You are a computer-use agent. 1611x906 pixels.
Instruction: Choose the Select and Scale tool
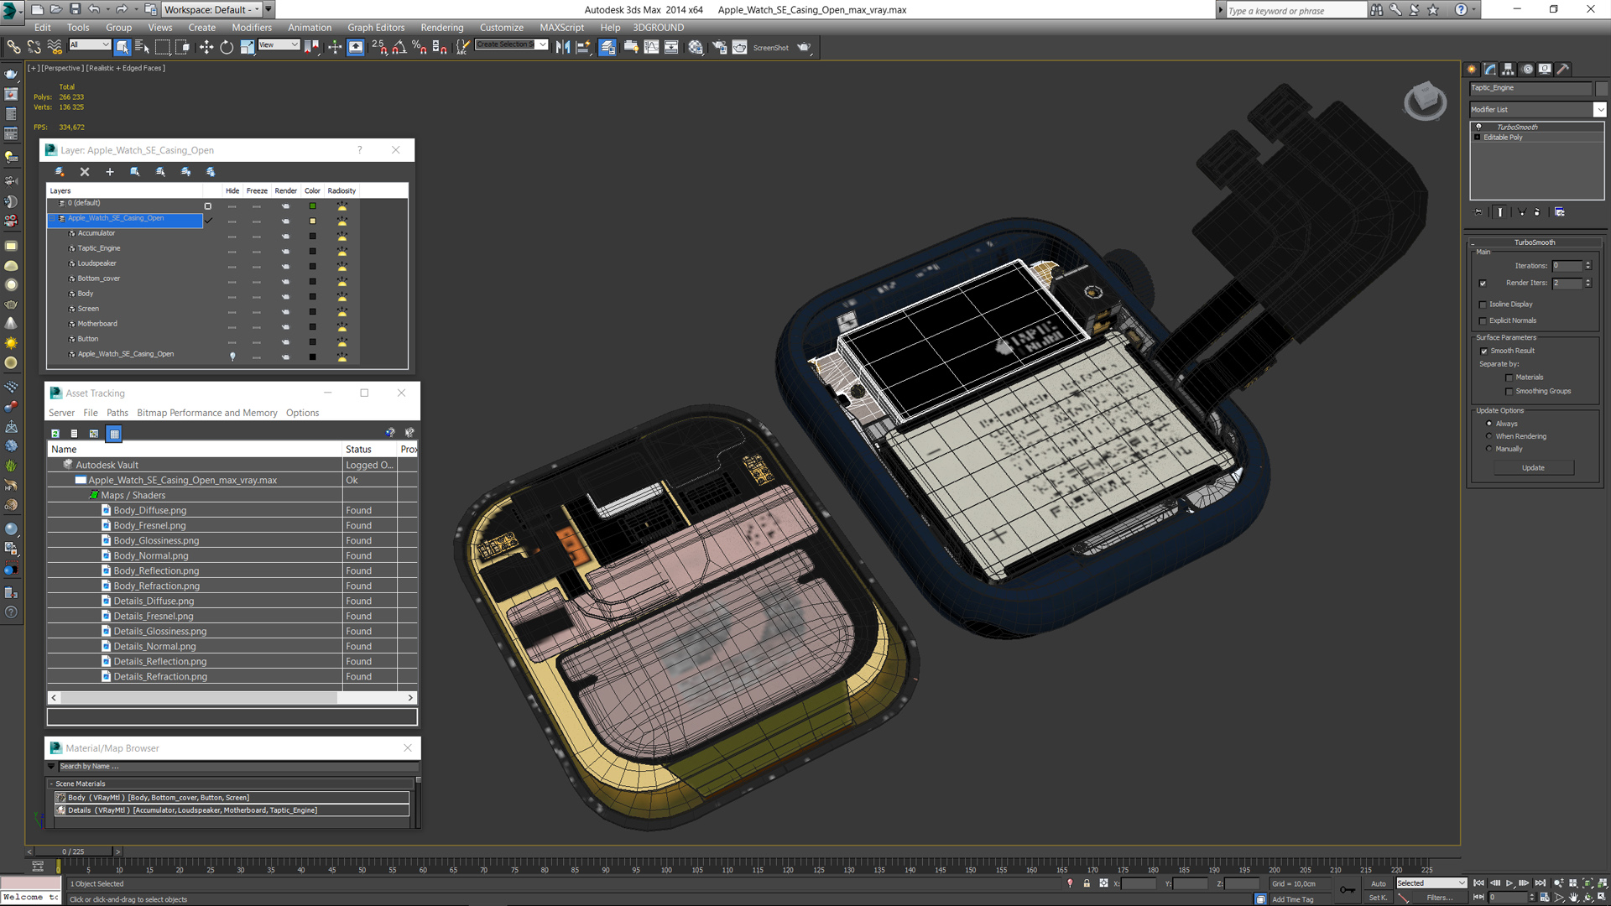pyautogui.click(x=247, y=47)
